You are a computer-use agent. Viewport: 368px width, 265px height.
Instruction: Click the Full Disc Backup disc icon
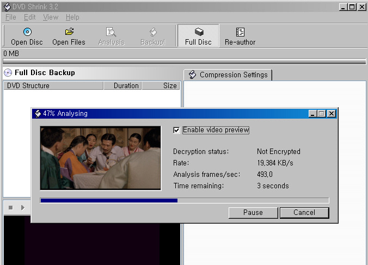[8, 73]
